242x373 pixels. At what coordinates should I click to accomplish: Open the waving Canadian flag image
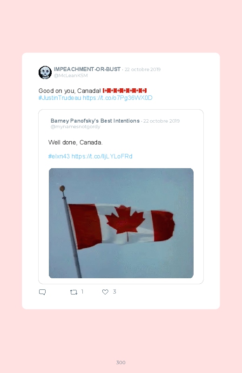[x=121, y=223]
